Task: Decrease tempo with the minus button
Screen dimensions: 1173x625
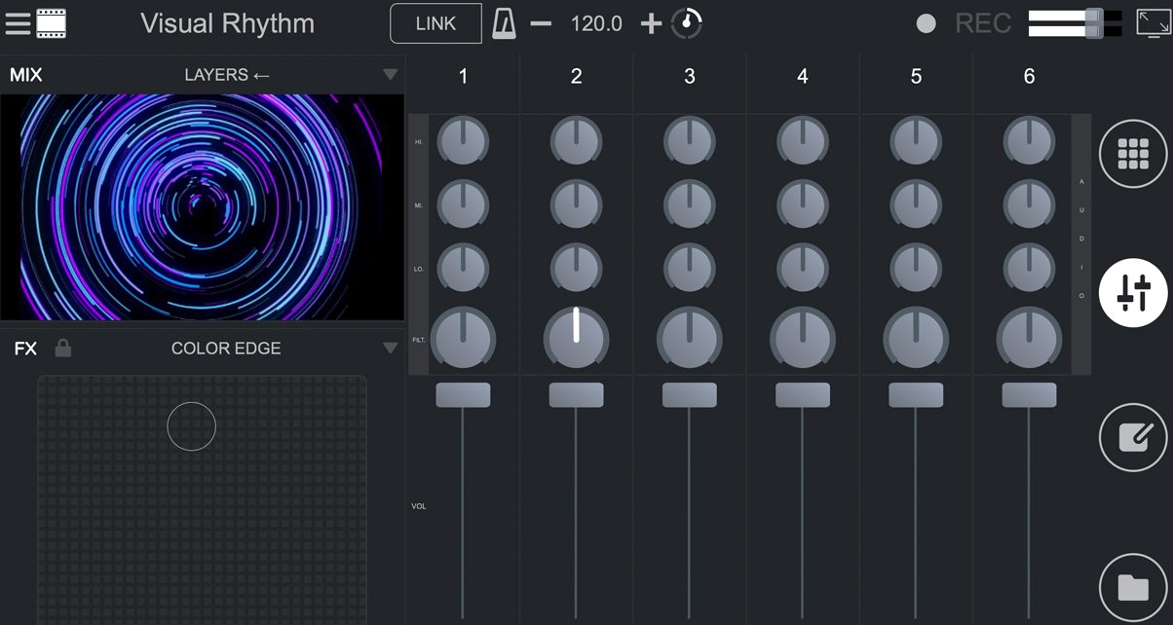Action: click(542, 24)
